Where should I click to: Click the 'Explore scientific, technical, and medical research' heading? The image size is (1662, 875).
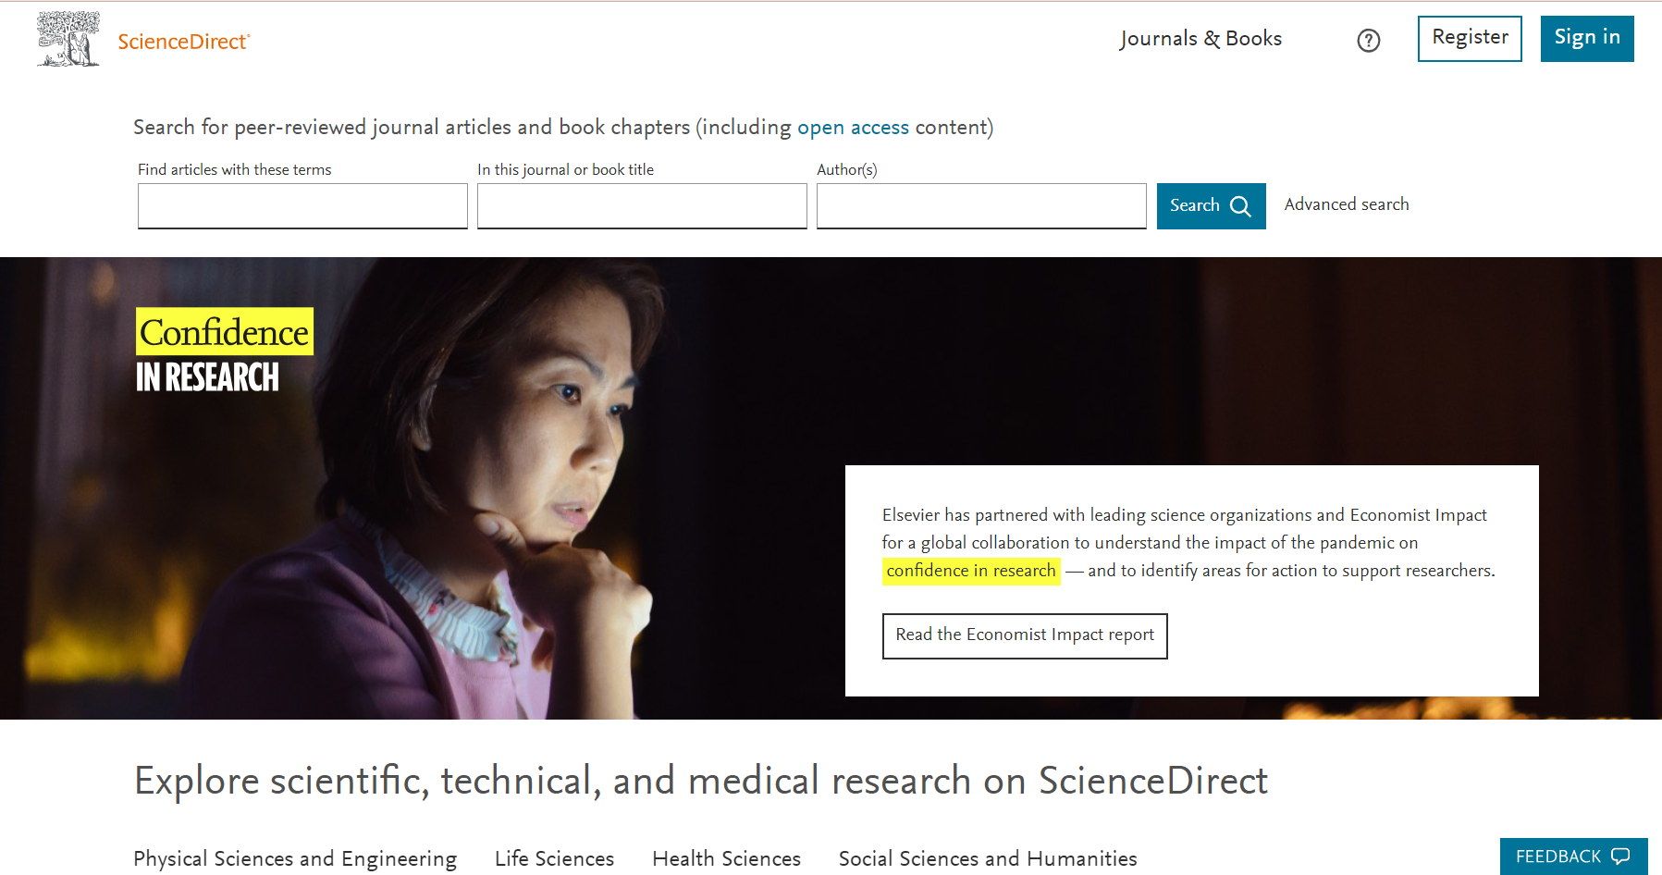point(701,782)
